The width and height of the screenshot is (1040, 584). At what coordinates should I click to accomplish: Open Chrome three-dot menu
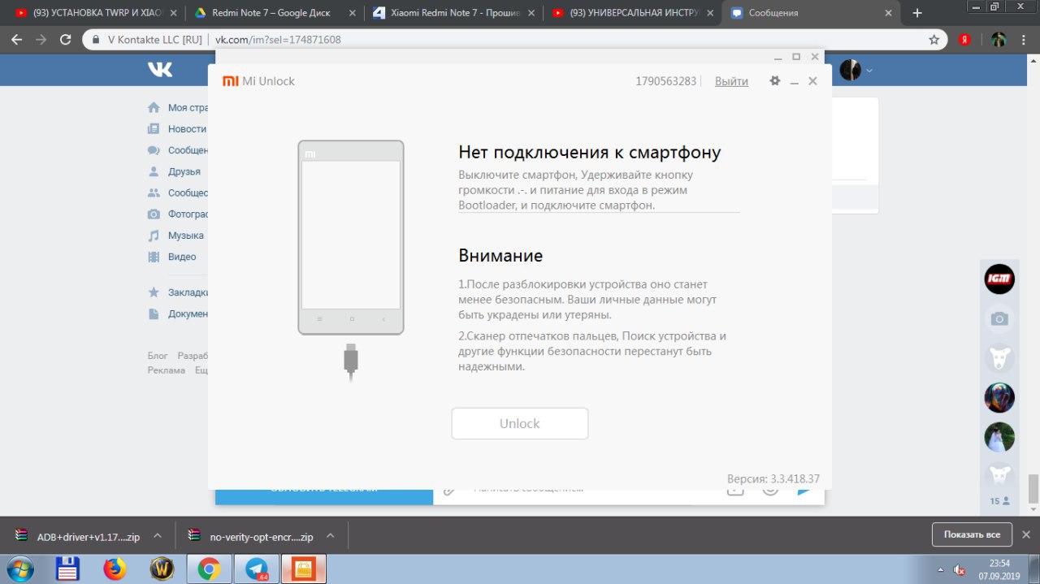1025,39
